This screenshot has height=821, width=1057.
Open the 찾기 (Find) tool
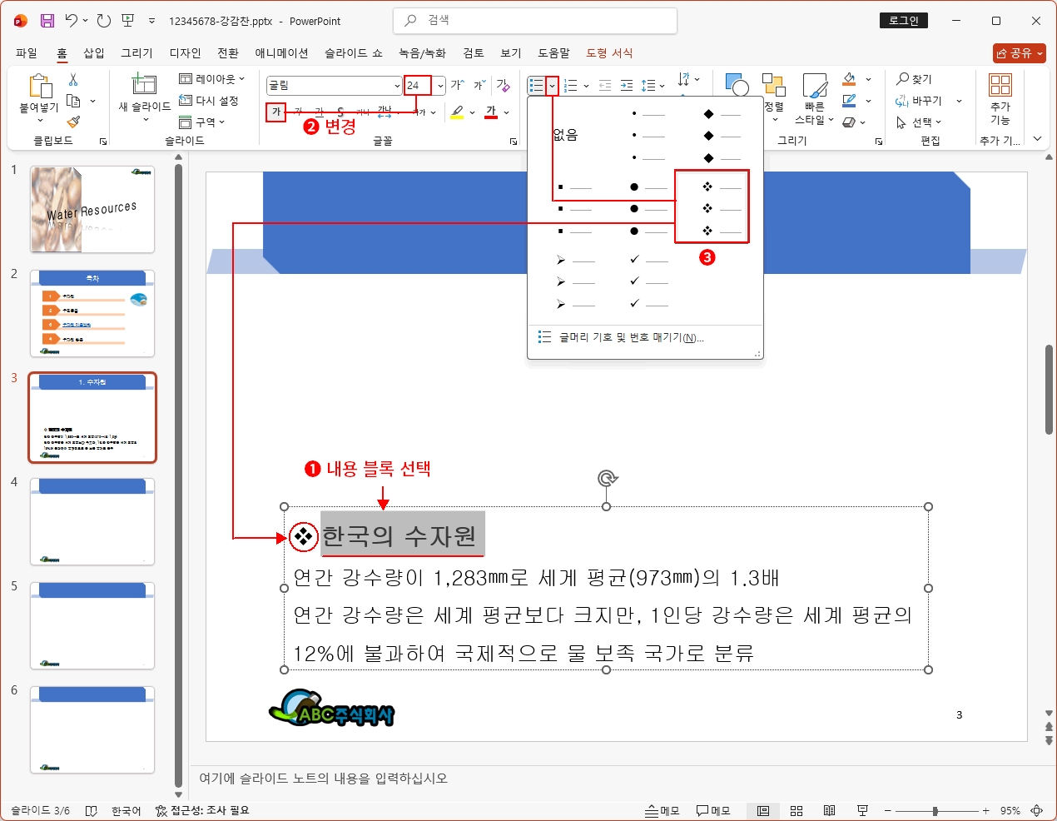913,79
